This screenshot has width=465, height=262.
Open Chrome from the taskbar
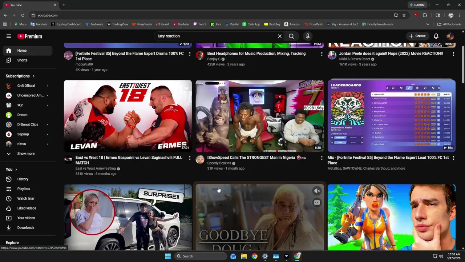(254, 256)
